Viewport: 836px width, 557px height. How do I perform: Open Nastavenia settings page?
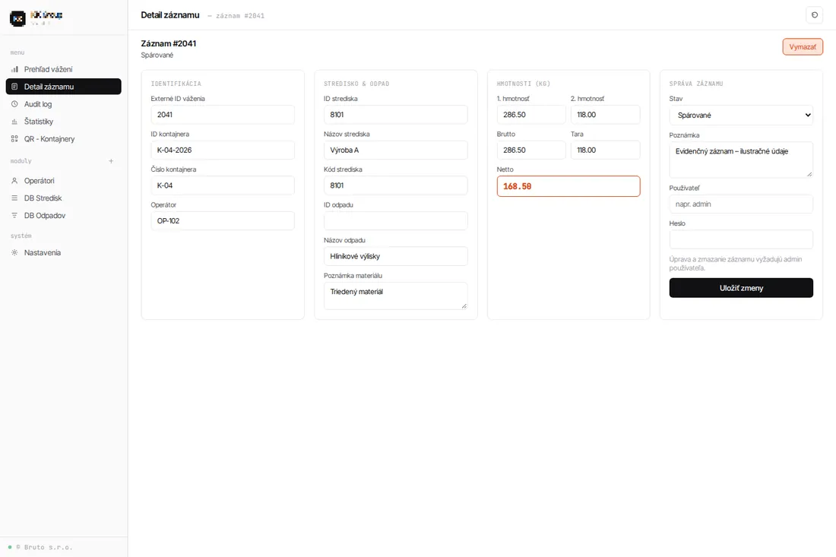point(63,252)
